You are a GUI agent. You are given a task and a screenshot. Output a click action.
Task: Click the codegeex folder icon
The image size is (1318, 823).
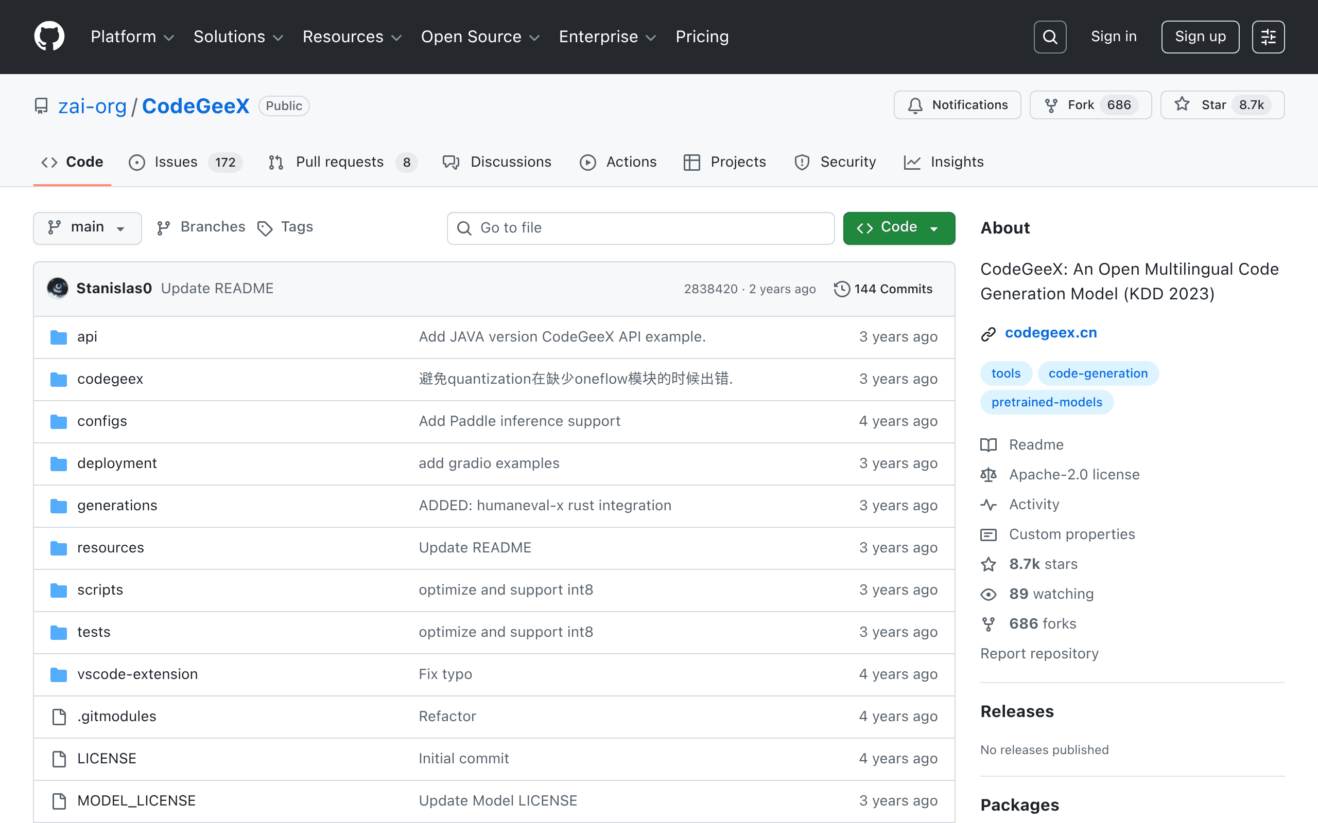tap(59, 380)
